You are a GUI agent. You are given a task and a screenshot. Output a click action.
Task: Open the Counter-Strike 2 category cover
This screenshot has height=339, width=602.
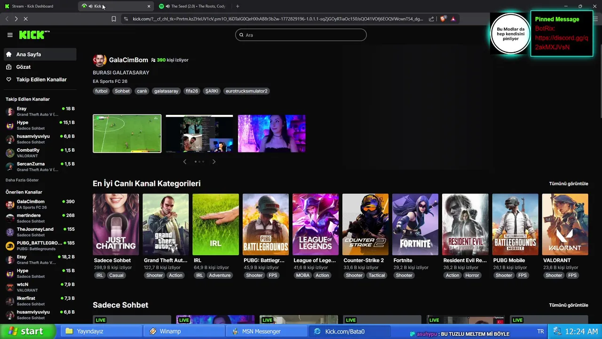[365, 225]
